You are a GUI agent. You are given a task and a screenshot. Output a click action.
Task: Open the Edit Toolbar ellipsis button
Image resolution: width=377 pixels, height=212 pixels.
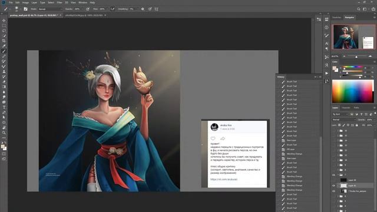[x=4, y=138]
